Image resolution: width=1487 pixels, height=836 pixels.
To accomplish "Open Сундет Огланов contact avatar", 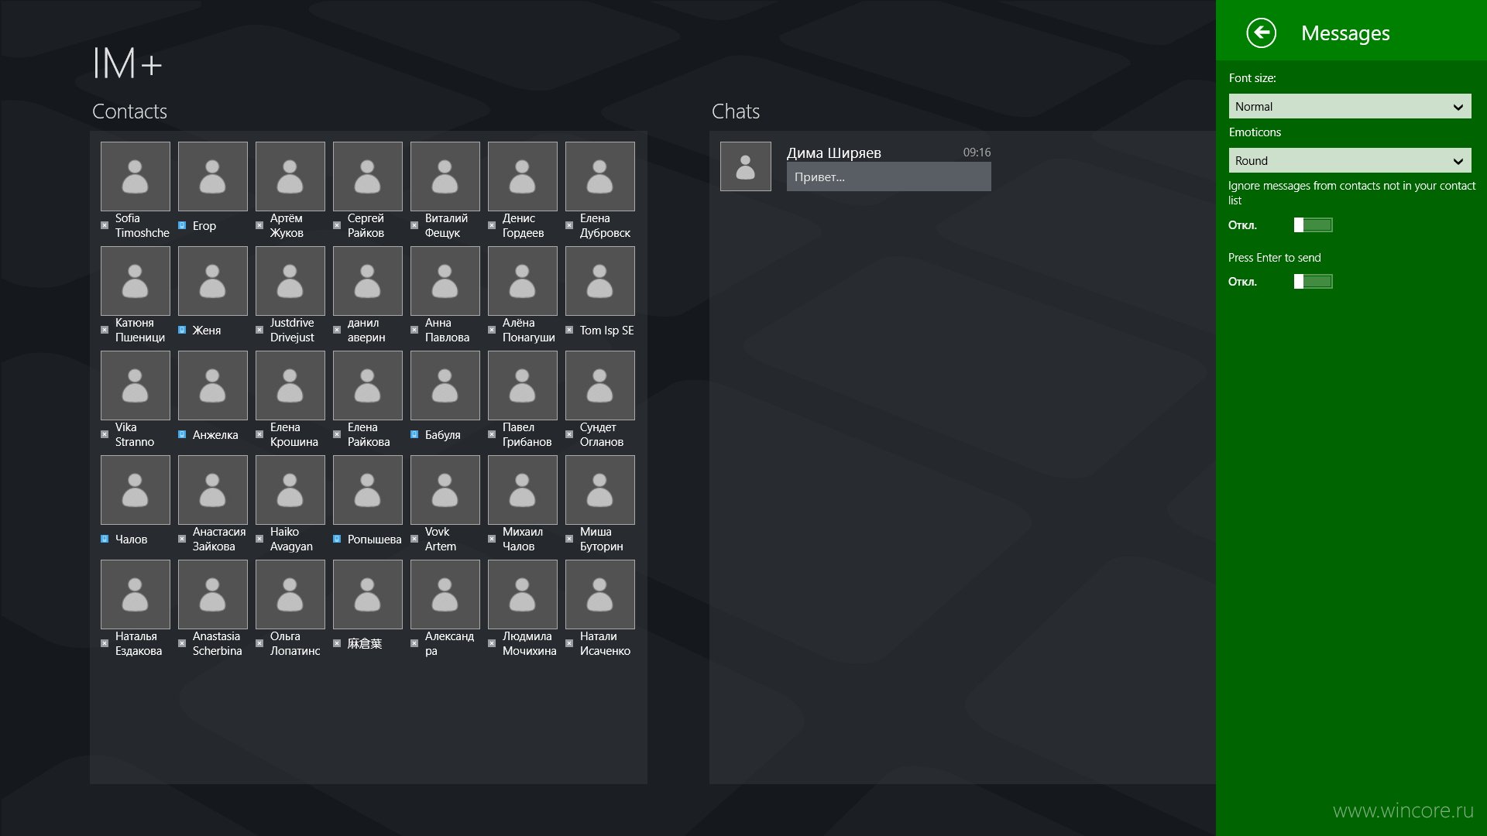I will [600, 385].
